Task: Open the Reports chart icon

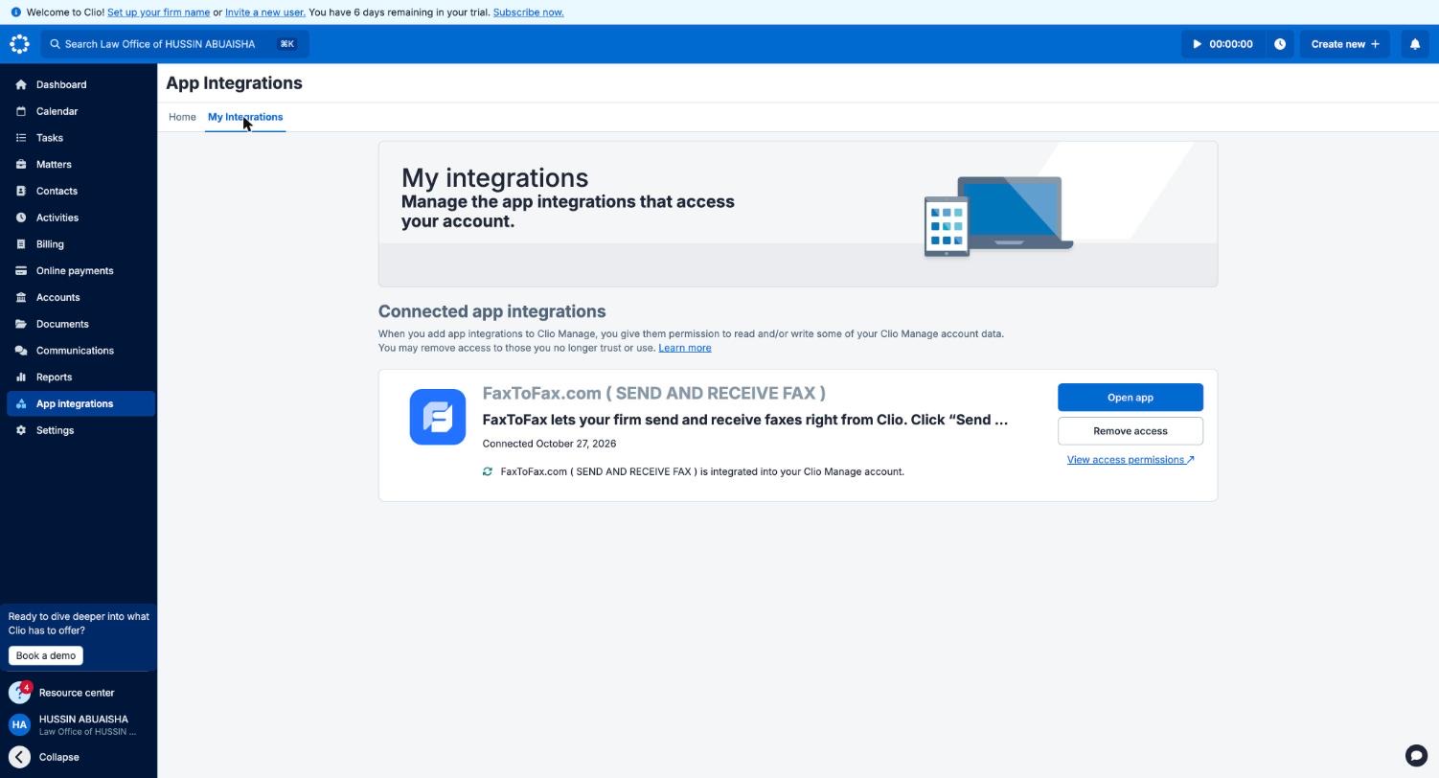Action: pyautogui.click(x=21, y=378)
